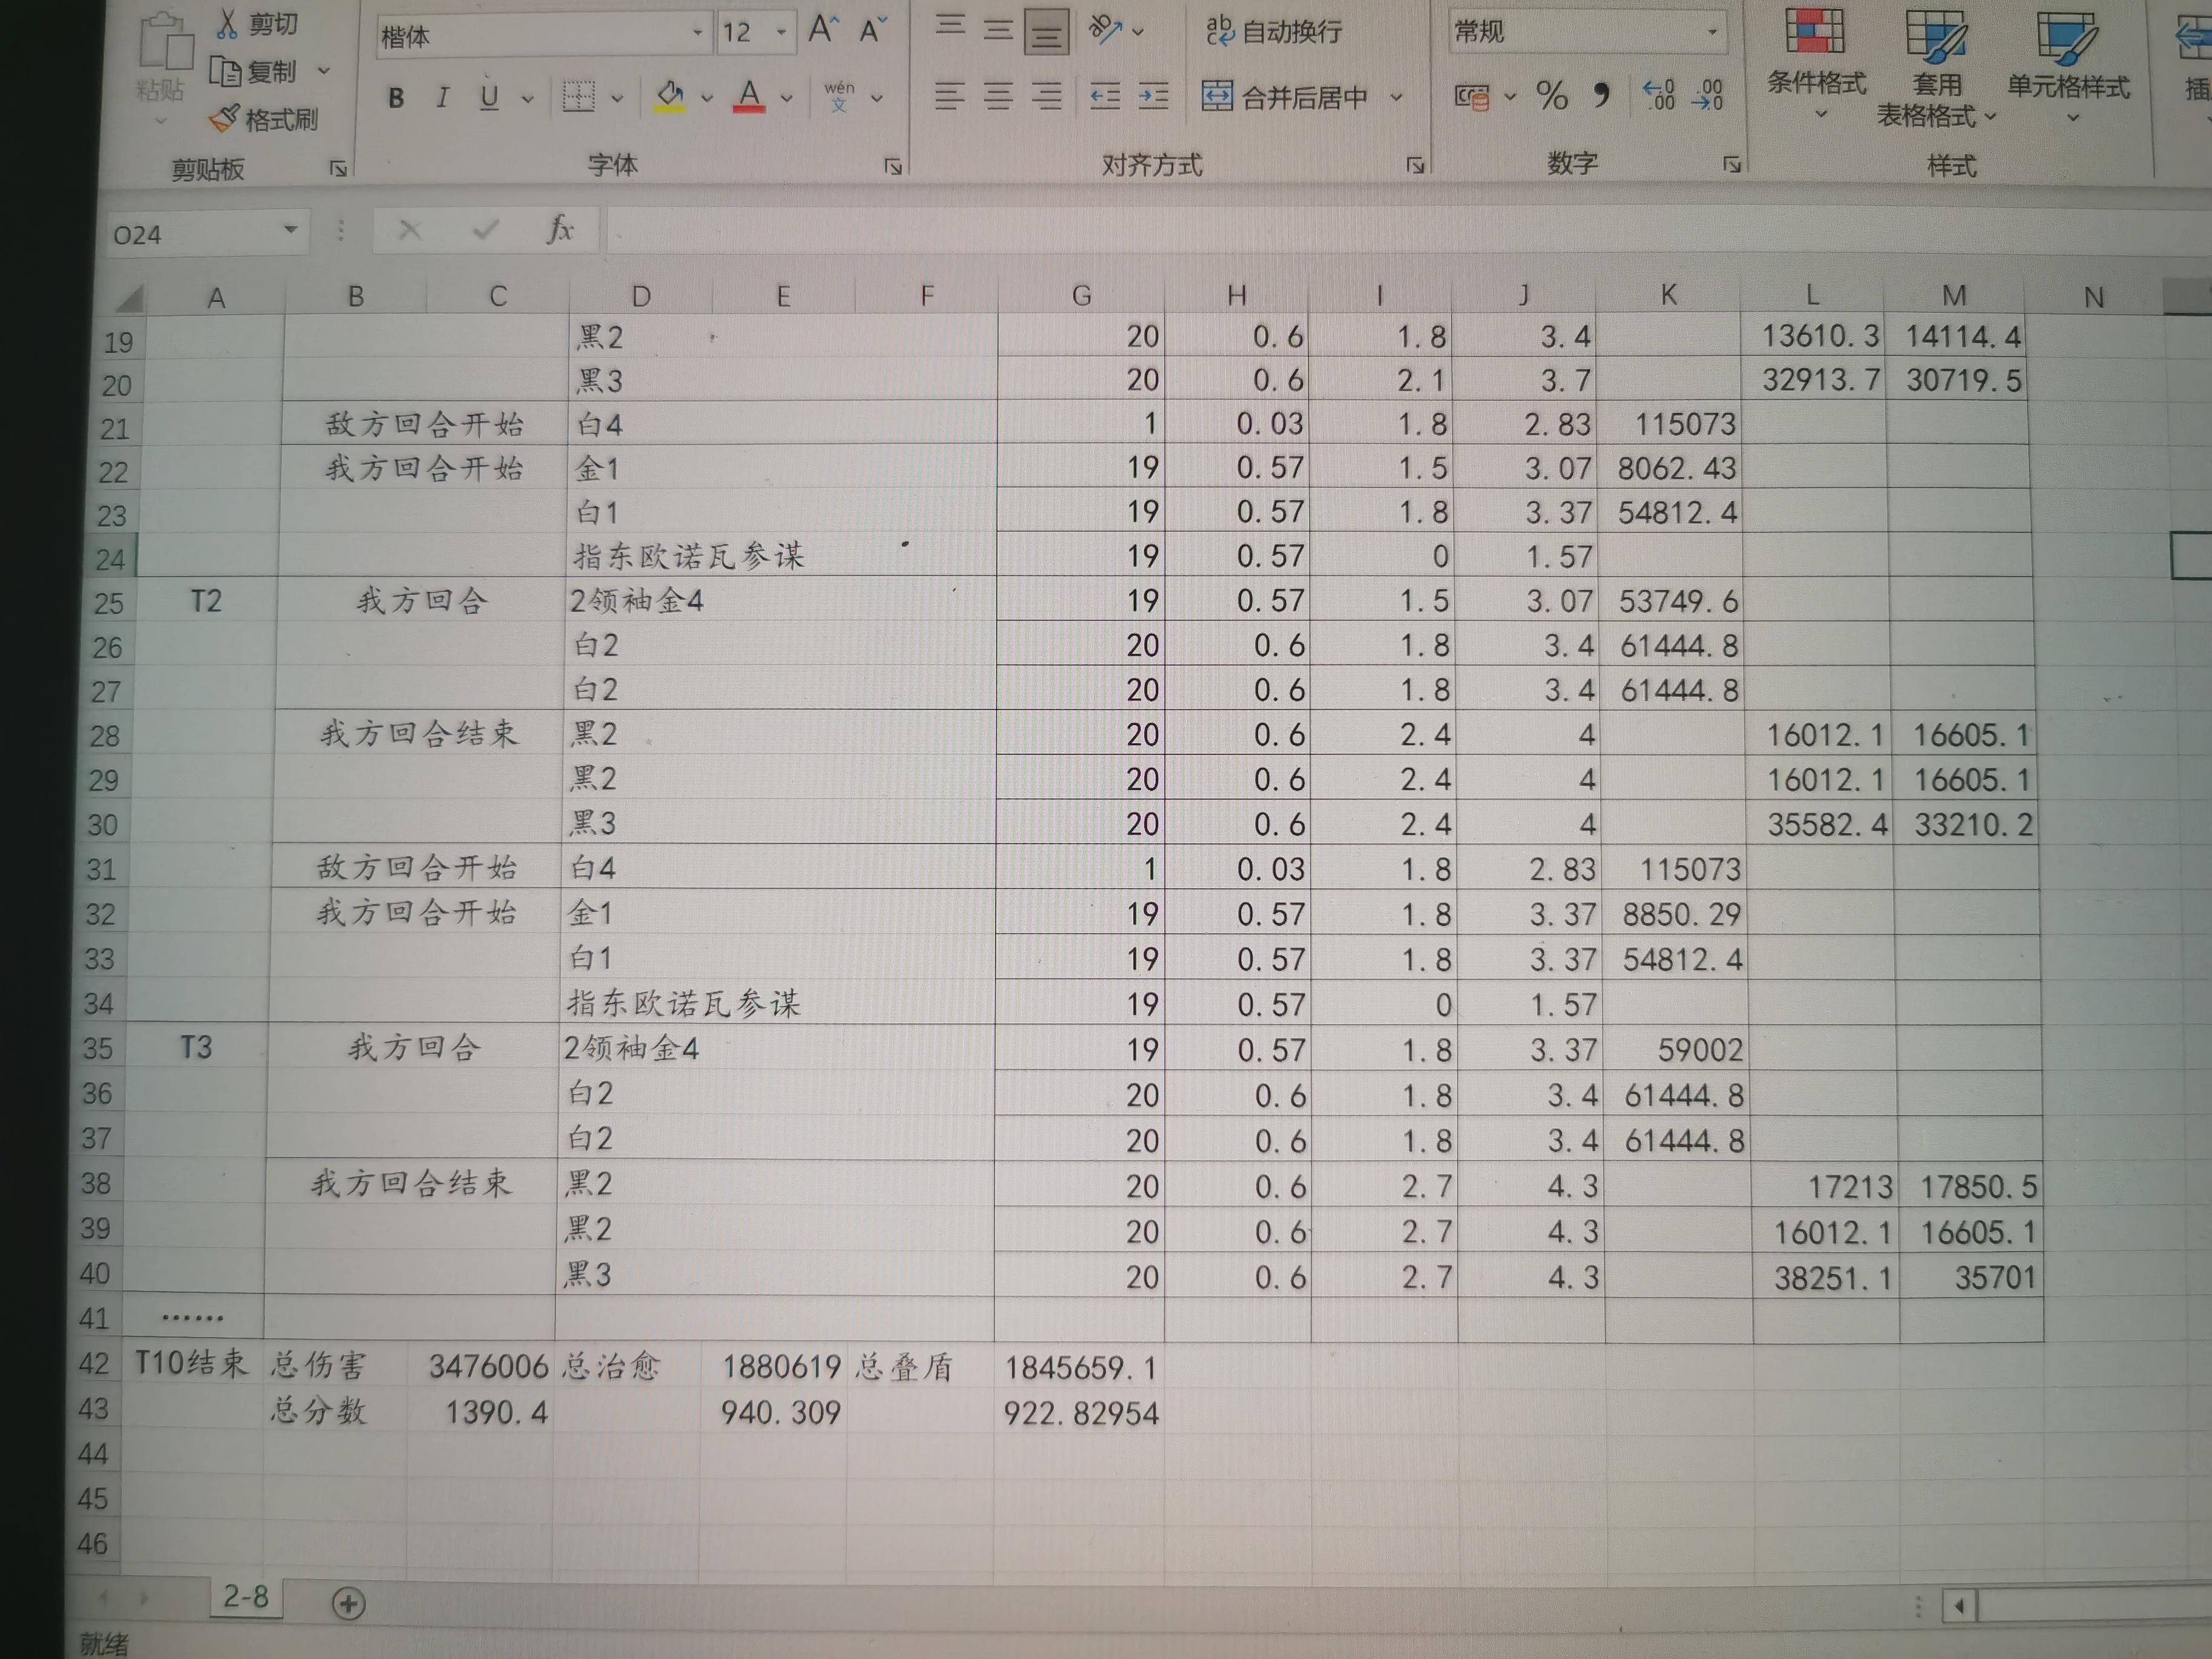This screenshot has height=1659, width=2212.
Task: Click the accounting number format icon
Action: (1471, 97)
